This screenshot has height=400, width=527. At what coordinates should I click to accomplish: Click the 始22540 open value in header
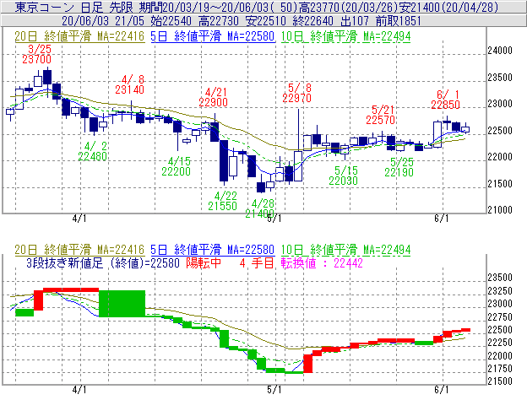(171, 21)
